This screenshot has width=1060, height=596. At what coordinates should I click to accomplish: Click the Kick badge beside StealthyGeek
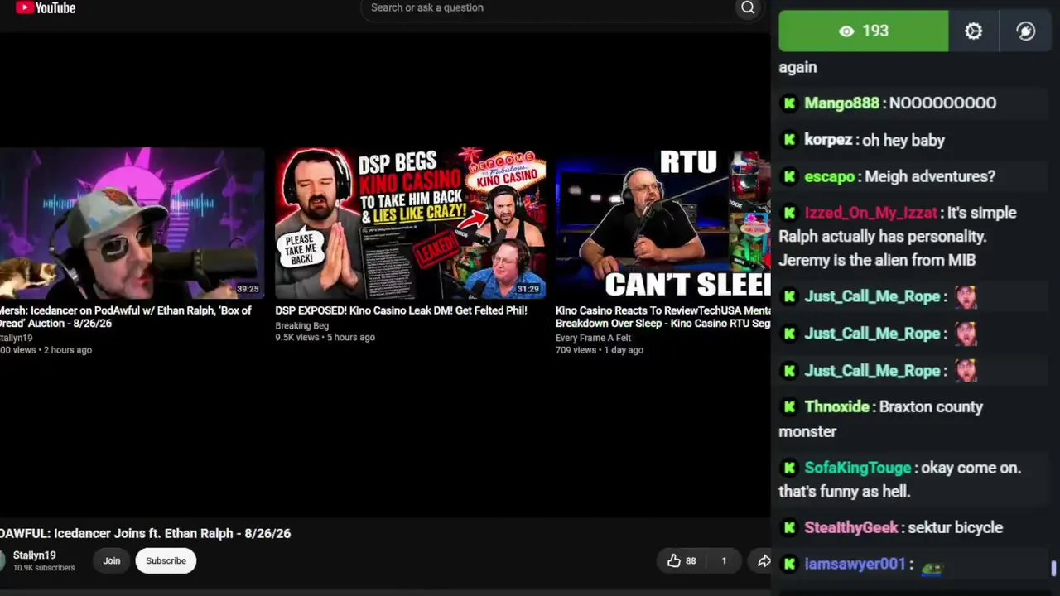click(x=789, y=527)
